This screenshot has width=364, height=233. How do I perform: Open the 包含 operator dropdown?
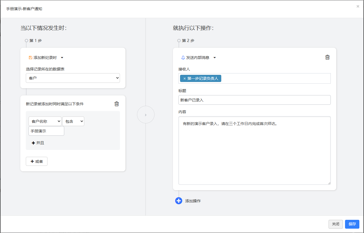[73, 121]
